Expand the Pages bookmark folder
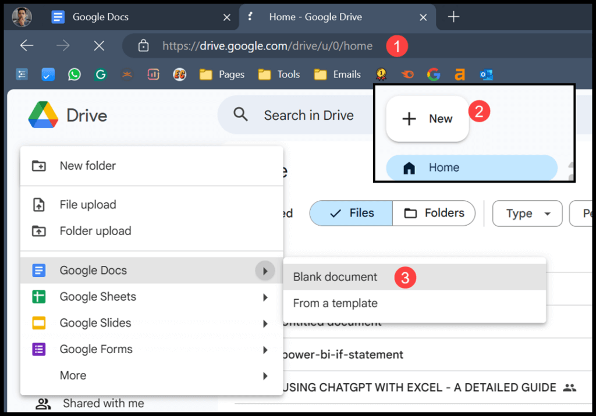The image size is (596, 416). [222, 74]
